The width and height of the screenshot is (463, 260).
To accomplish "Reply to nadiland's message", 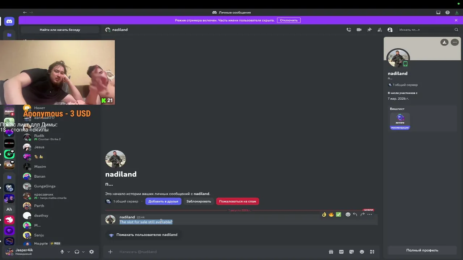I will (x=355, y=214).
